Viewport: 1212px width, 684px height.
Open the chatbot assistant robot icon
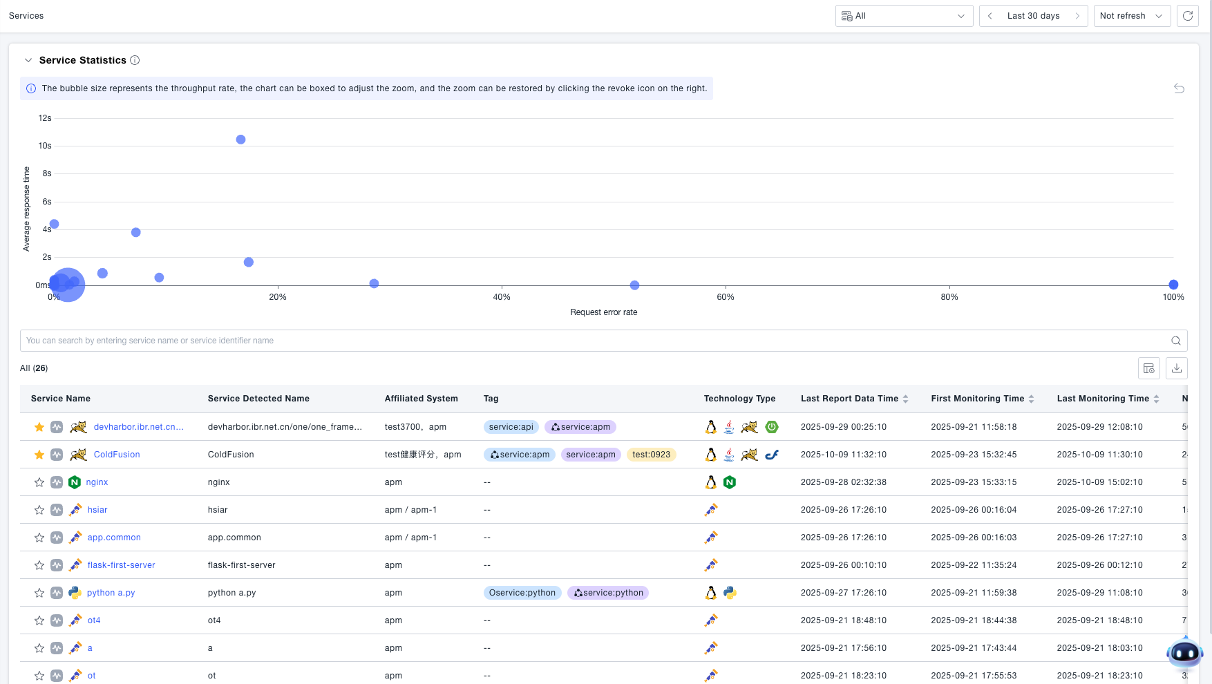point(1184,652)
